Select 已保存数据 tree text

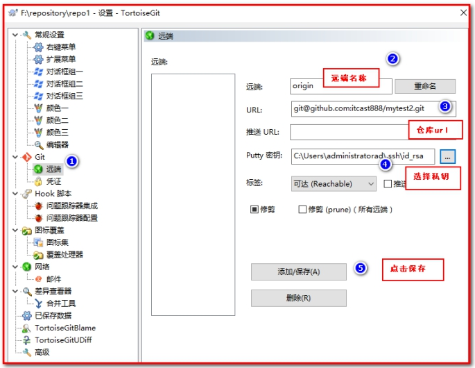[x=53, y=316]
